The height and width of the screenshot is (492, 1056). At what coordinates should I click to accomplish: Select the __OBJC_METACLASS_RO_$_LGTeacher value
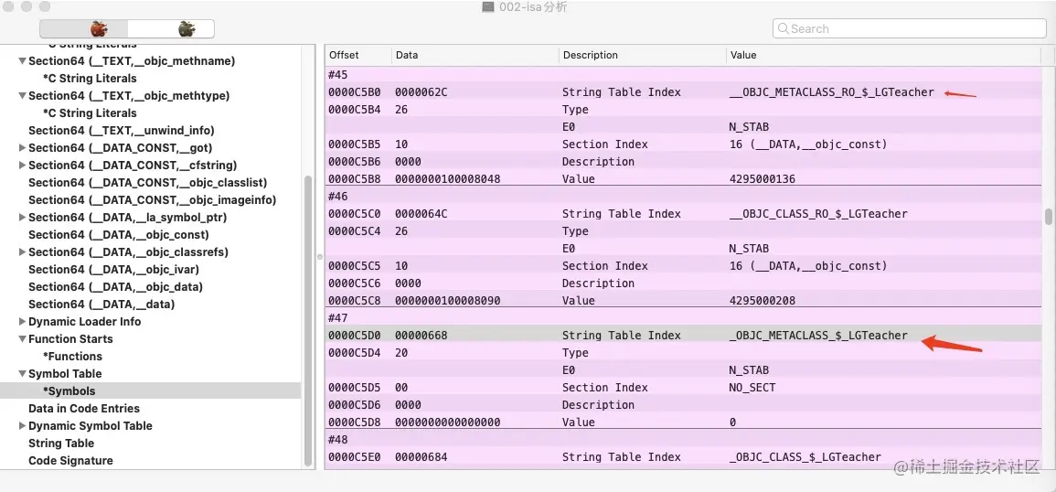coord(832,92)
